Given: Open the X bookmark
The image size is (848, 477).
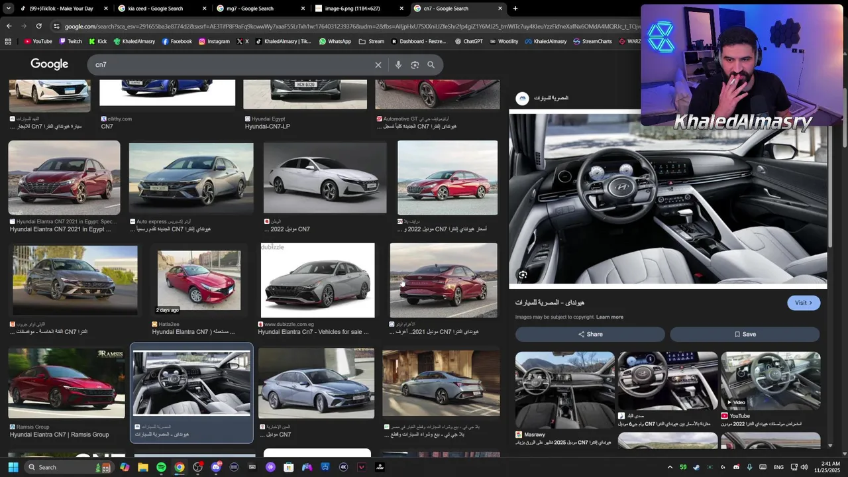Looking at the screenshot, I should point(242,41).
